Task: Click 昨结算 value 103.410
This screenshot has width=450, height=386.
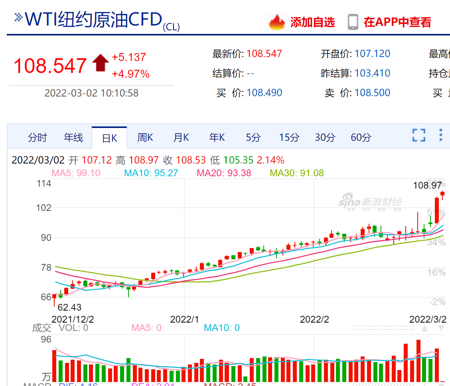Action: (x=372, y=73)
